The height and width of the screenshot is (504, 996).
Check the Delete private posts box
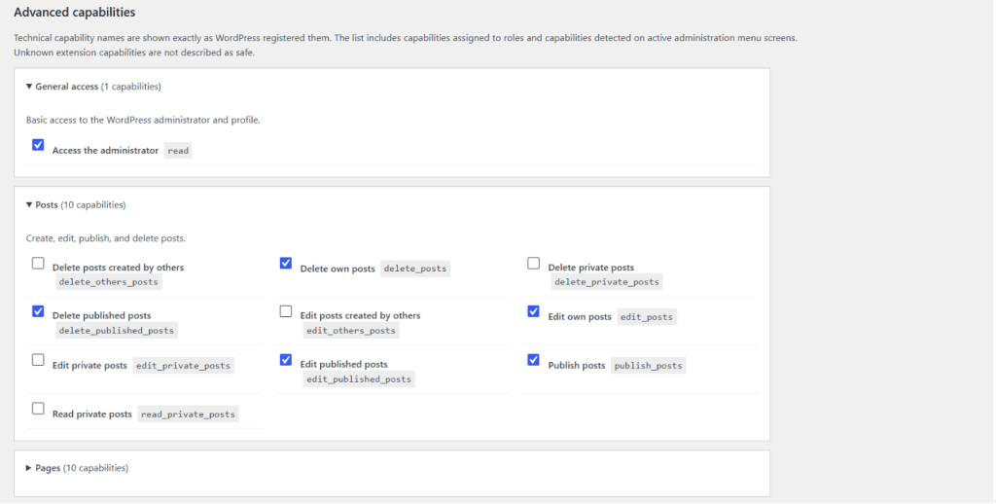534,263
